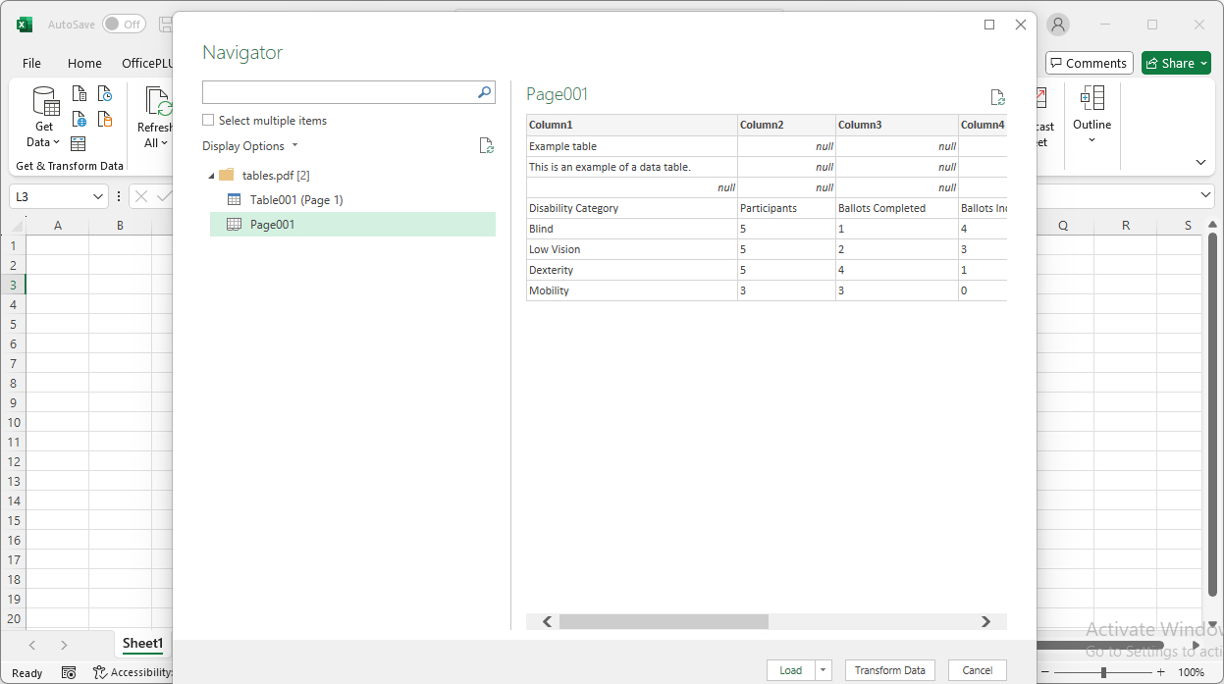Image resolution: width=1224 pixels, height=684 pixels.
Task: Cancel the Navigator dialog
Action: coord(977,669)
